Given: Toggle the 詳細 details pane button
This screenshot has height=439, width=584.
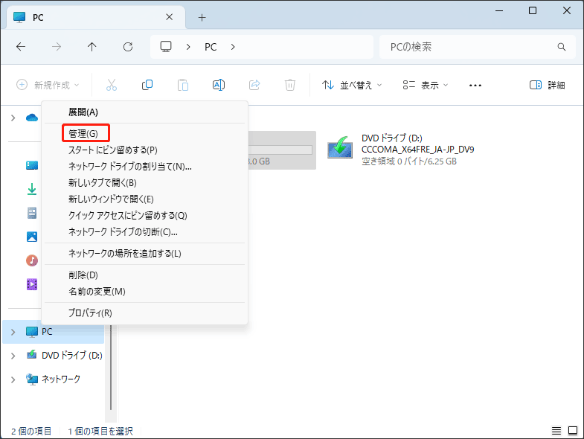Looking at the screenshot, I should (547, 86).
